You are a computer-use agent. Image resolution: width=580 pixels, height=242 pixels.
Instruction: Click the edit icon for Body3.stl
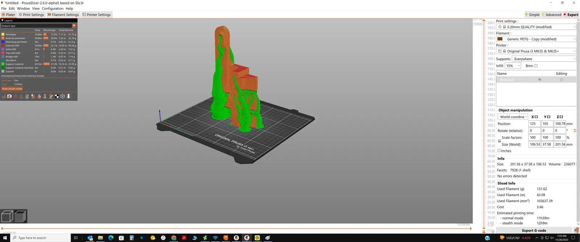click(562, 80)
